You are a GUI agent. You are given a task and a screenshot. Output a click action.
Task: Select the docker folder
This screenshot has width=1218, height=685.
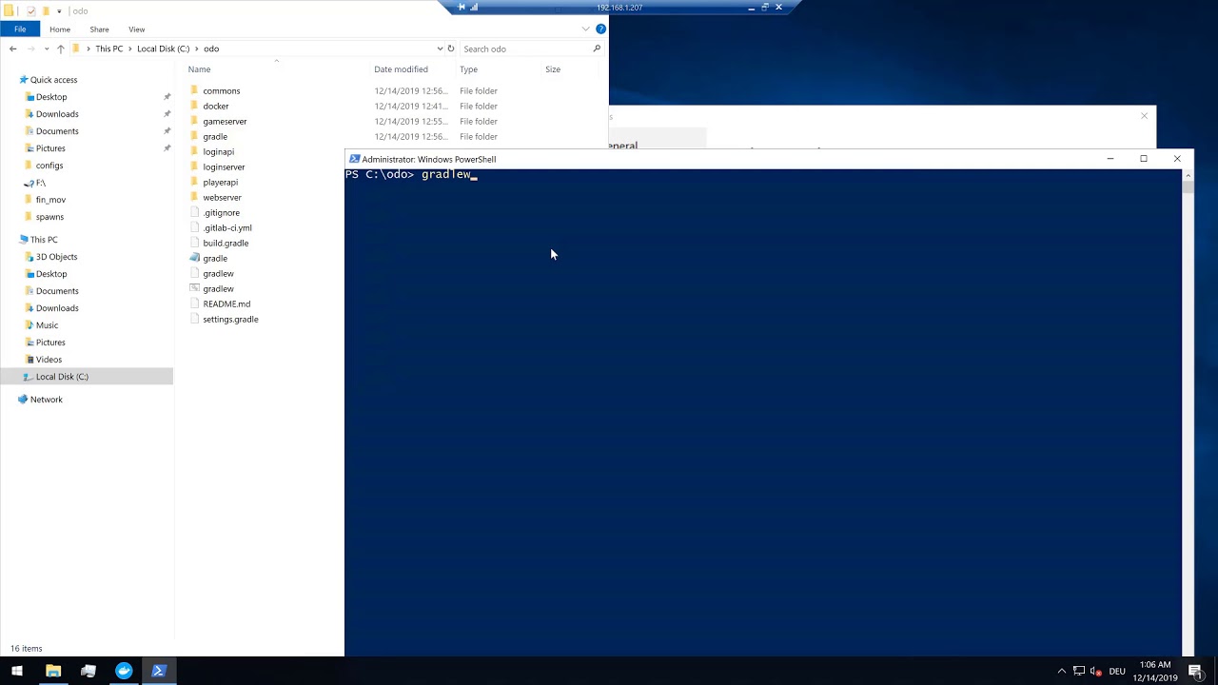(x=215, y=107)
